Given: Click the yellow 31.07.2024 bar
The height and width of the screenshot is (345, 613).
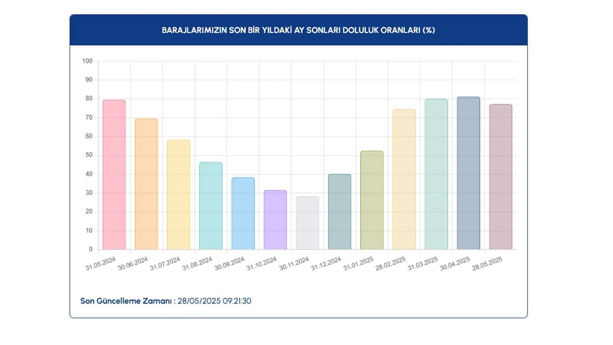Looking at the screenshot, I should (179, 195).
